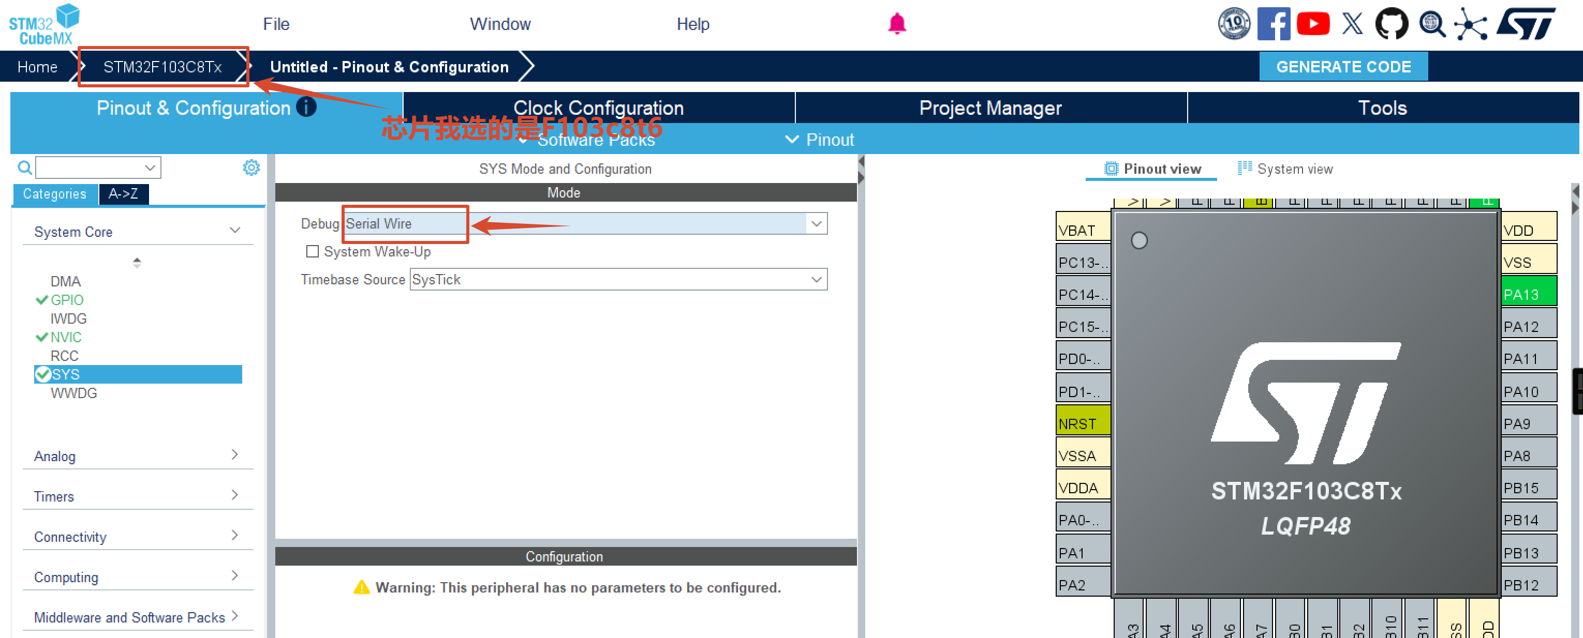The height and width of the screenshot is (638, 1583).
Task: Enable the System Wake-Up checkbox
Action: pos(312,251)
